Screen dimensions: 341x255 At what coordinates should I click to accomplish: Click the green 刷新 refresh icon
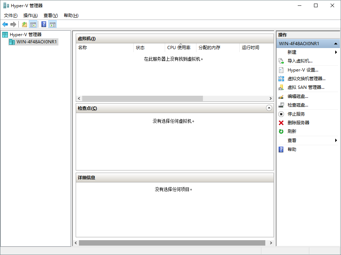click(x=281, y=131)
